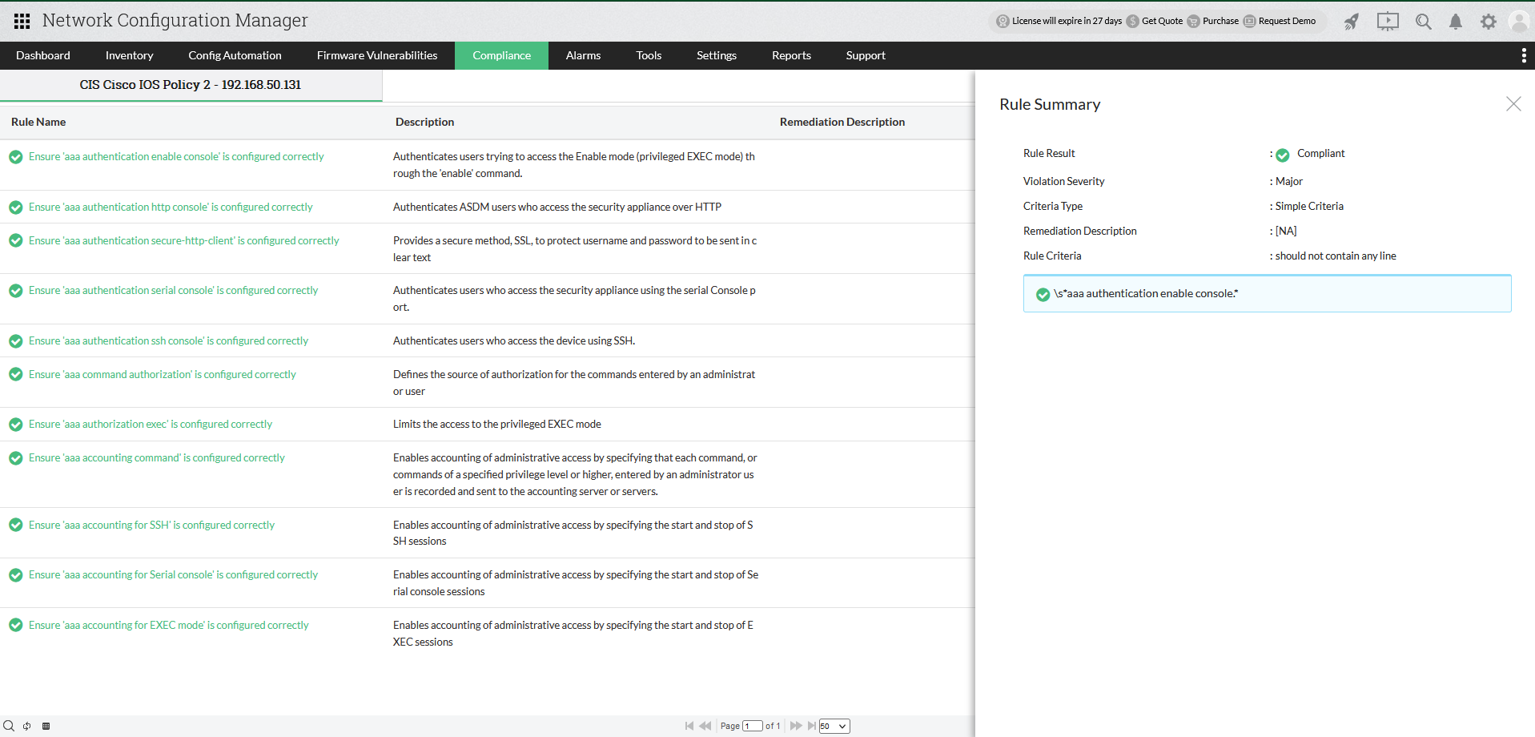The image size is (1535, 737).
Task: Click the last page navigation arrow
Action: [812, 726]
